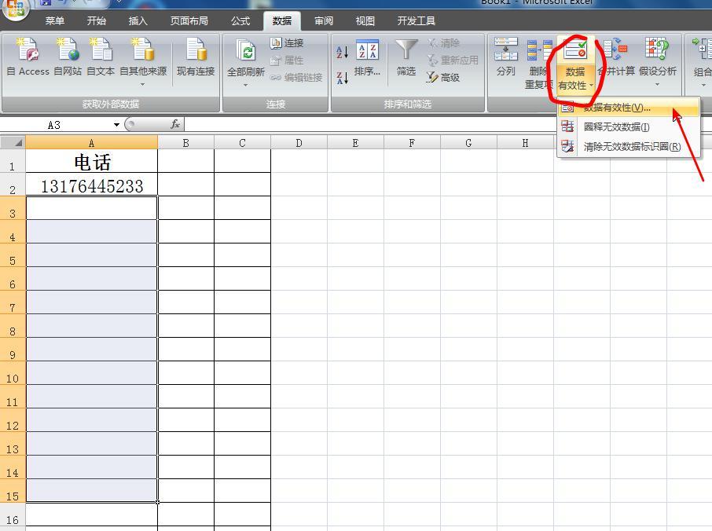Click the Name Box showing A3

(54, 125)
